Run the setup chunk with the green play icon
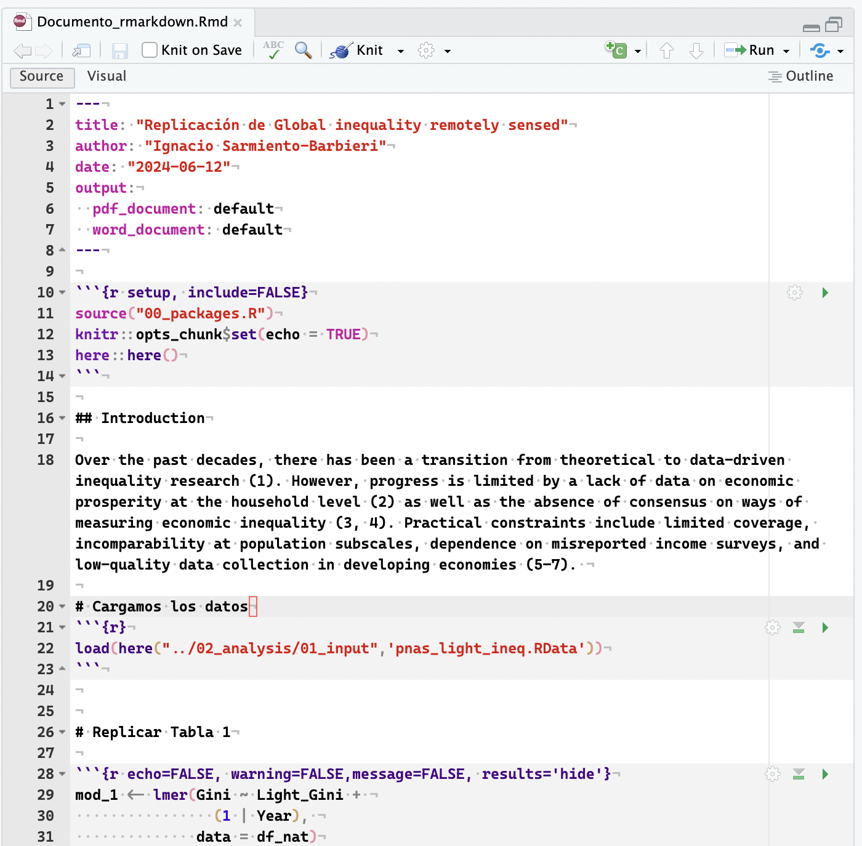862x846 pixels. coord(825,292)
